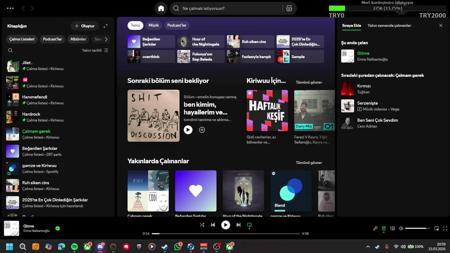Add the episode with the plus icon

point(202,130)
